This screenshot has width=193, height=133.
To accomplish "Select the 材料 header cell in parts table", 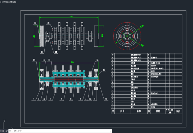I will pos(158,111).
